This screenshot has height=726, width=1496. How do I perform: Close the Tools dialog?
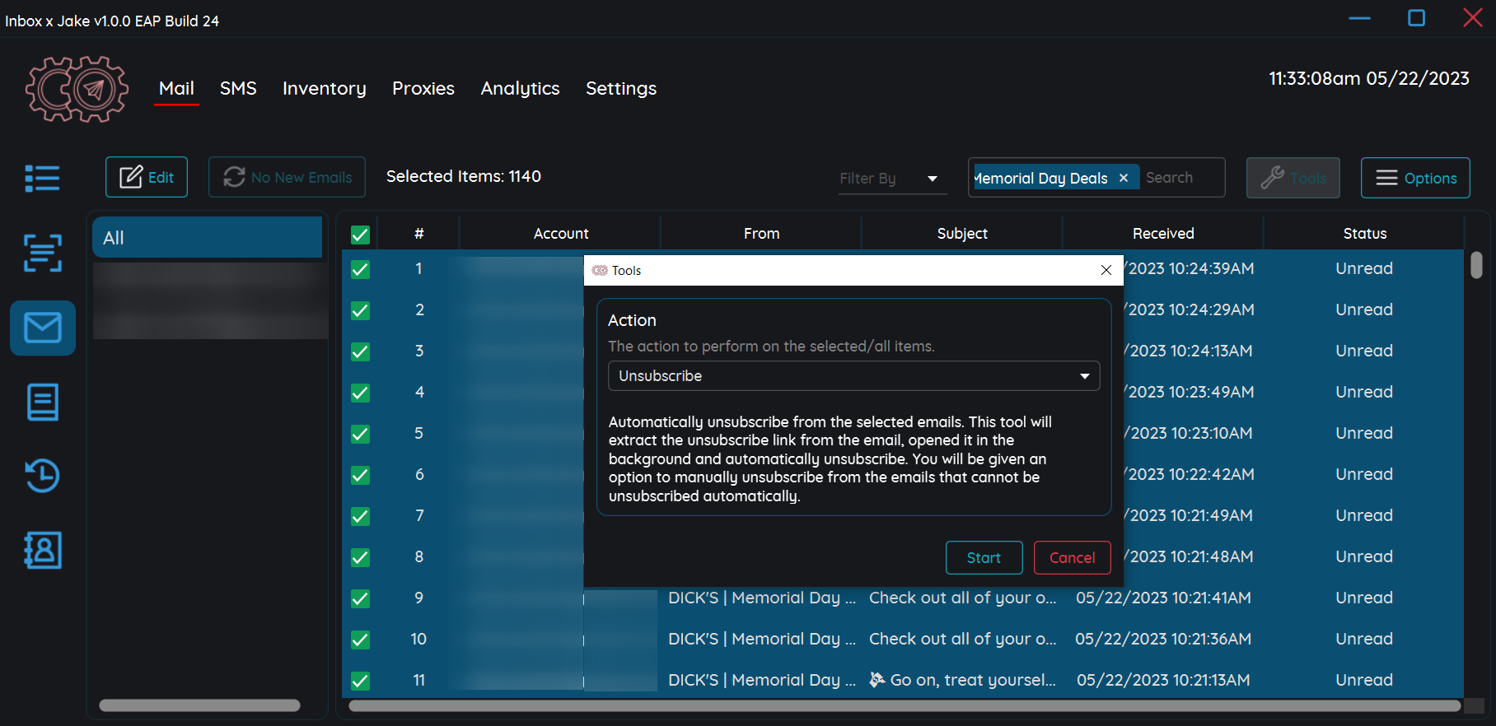(x=1106, y=270)
